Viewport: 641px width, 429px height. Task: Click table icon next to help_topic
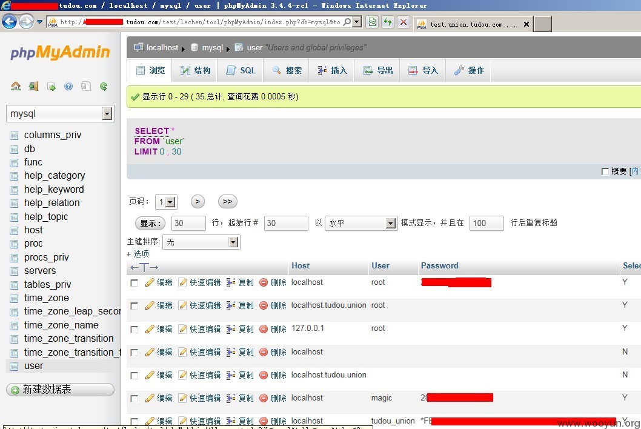tap(14, 217)
